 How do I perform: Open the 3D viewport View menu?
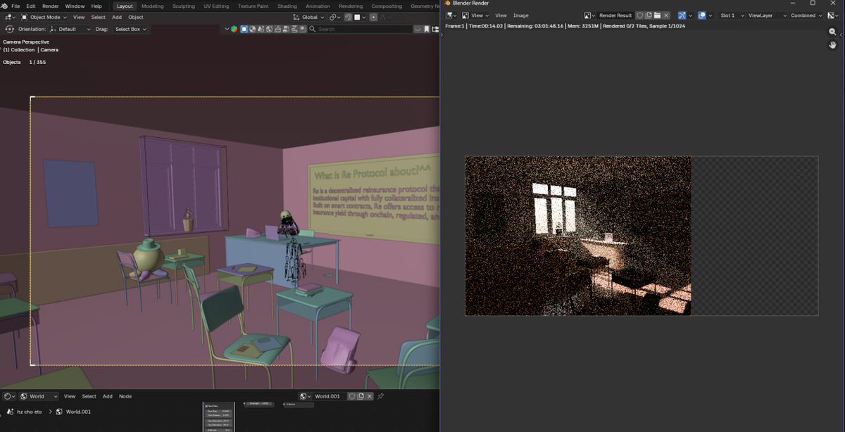[79, 17]
